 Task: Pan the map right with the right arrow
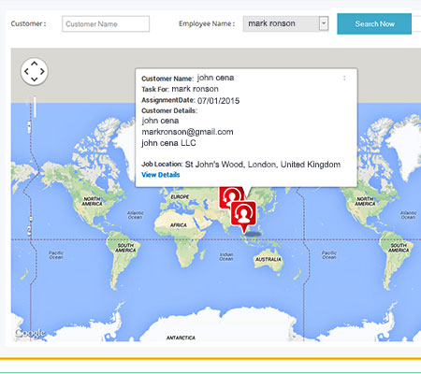coord(42,71)
